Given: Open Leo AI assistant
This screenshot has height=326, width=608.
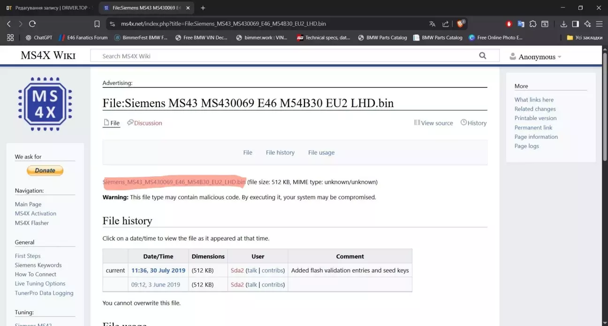Looking at the screenshot, I should click(587, 24).
